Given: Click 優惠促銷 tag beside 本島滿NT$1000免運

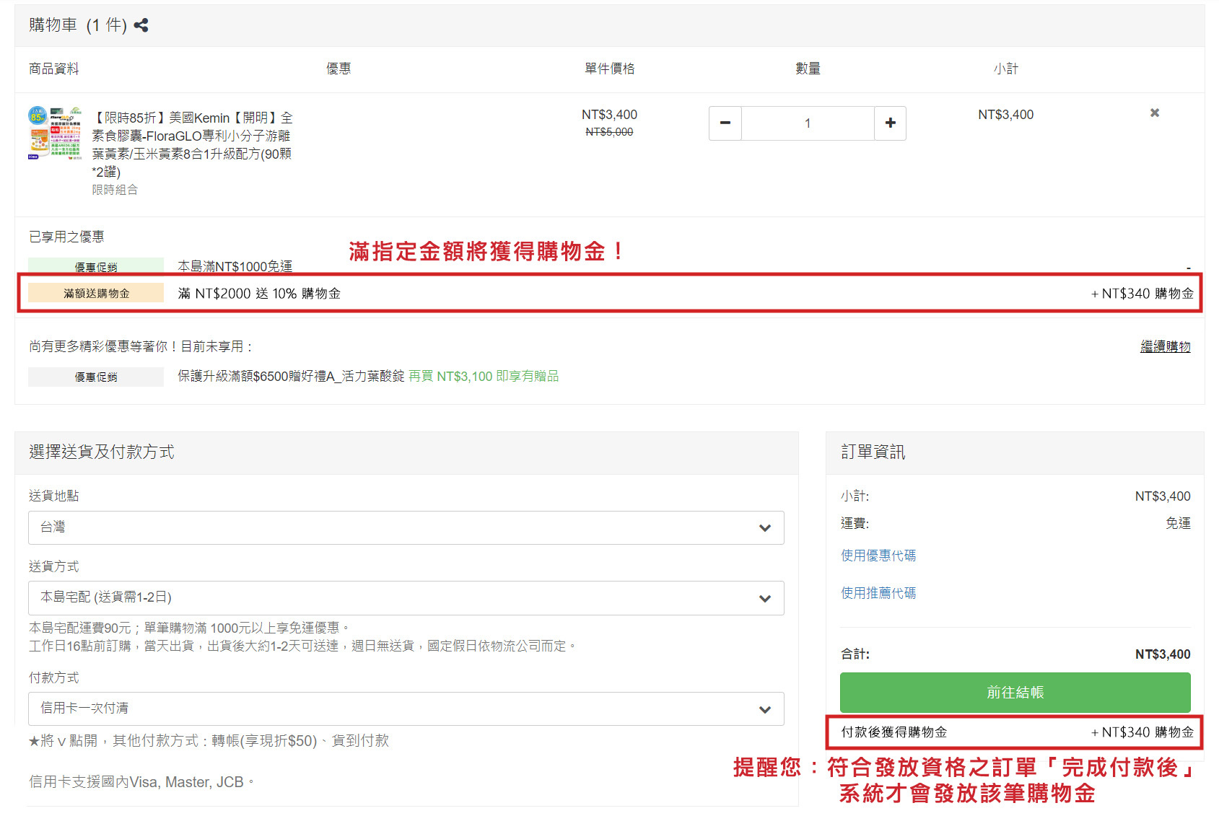Looking at the screenshot, I should 96,266.
